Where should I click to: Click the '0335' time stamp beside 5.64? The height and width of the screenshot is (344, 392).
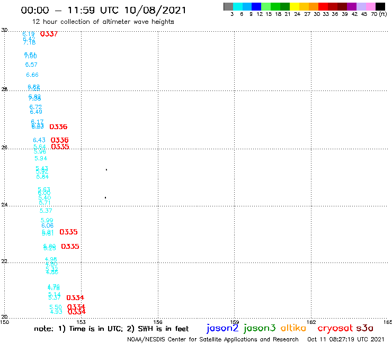(60, 147)
